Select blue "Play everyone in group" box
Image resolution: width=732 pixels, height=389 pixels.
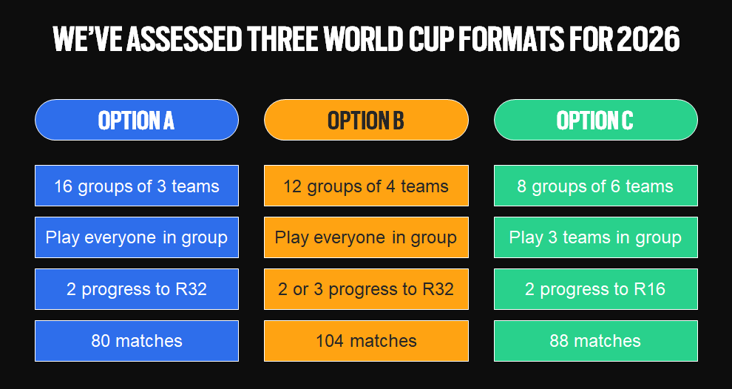pos(137,237)
